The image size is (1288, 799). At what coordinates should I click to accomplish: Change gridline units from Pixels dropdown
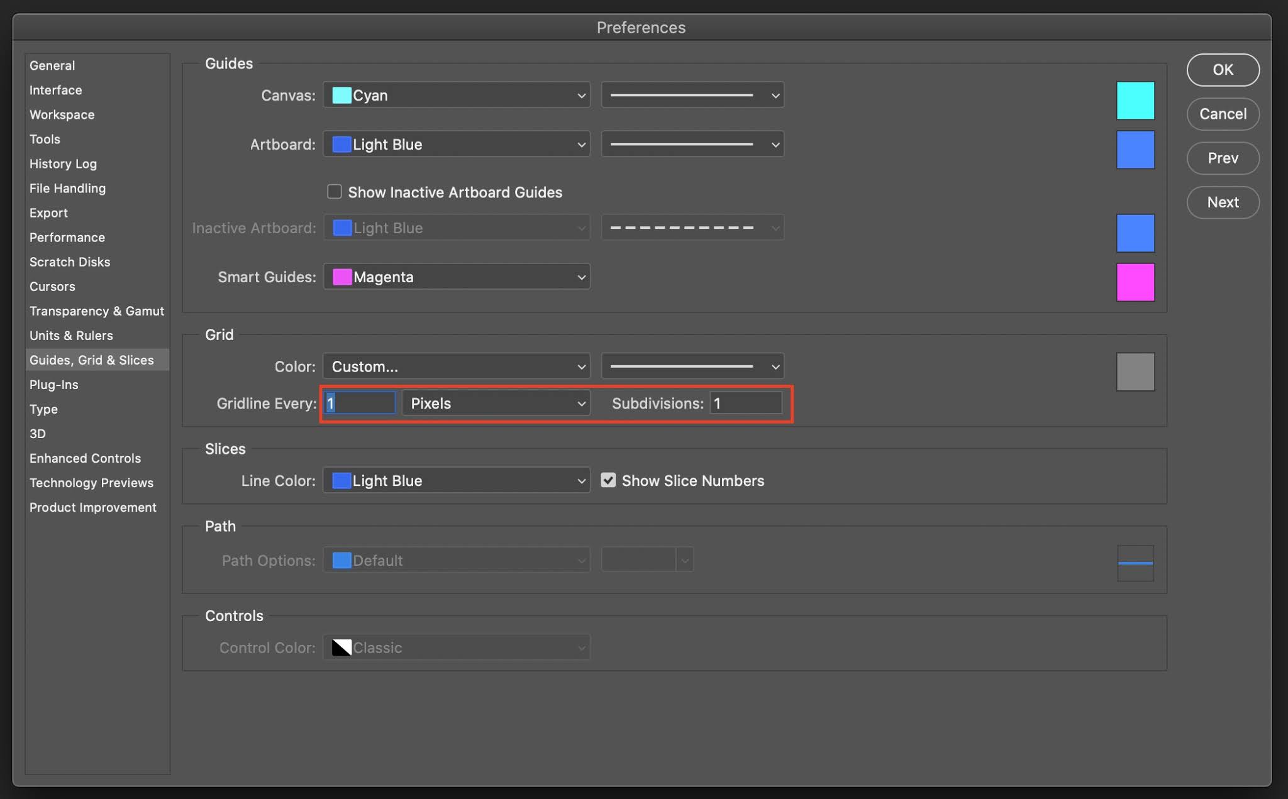496,403
